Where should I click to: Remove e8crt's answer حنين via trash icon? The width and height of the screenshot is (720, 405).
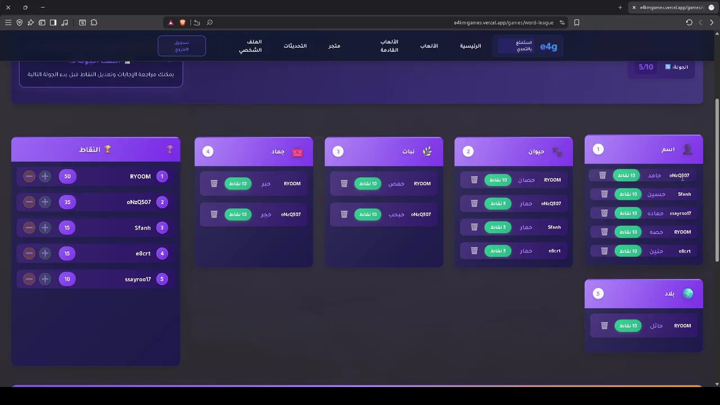click(605, 251)
